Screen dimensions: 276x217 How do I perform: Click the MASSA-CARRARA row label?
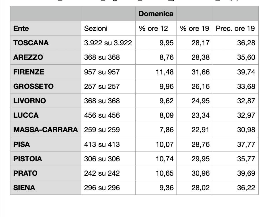[x=45, y=130]
